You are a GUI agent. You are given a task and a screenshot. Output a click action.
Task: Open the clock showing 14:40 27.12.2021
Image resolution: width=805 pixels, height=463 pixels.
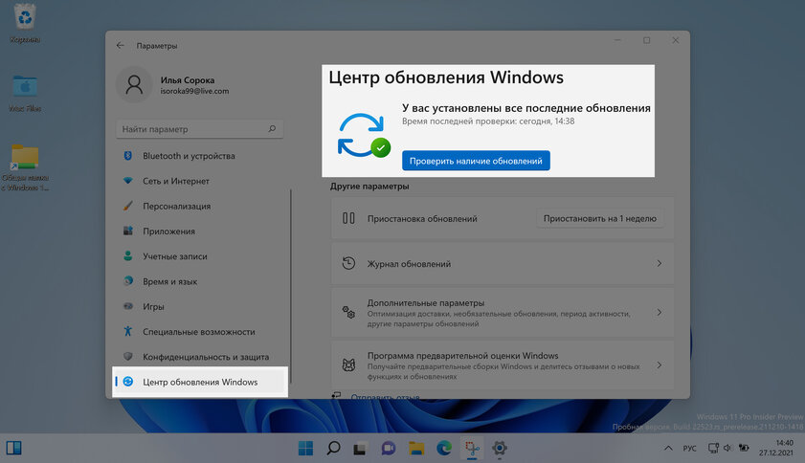[776, 448]
